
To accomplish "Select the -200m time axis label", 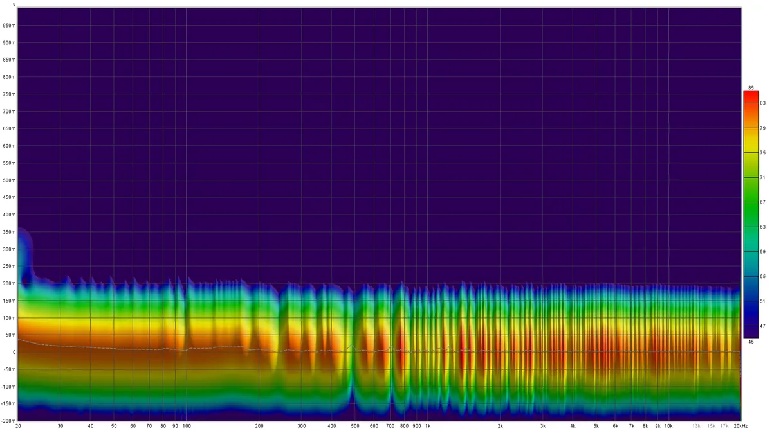I will coord(8,421).
